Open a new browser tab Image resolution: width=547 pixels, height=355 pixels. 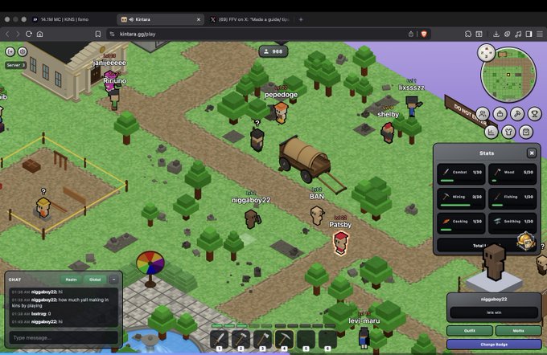301,19
